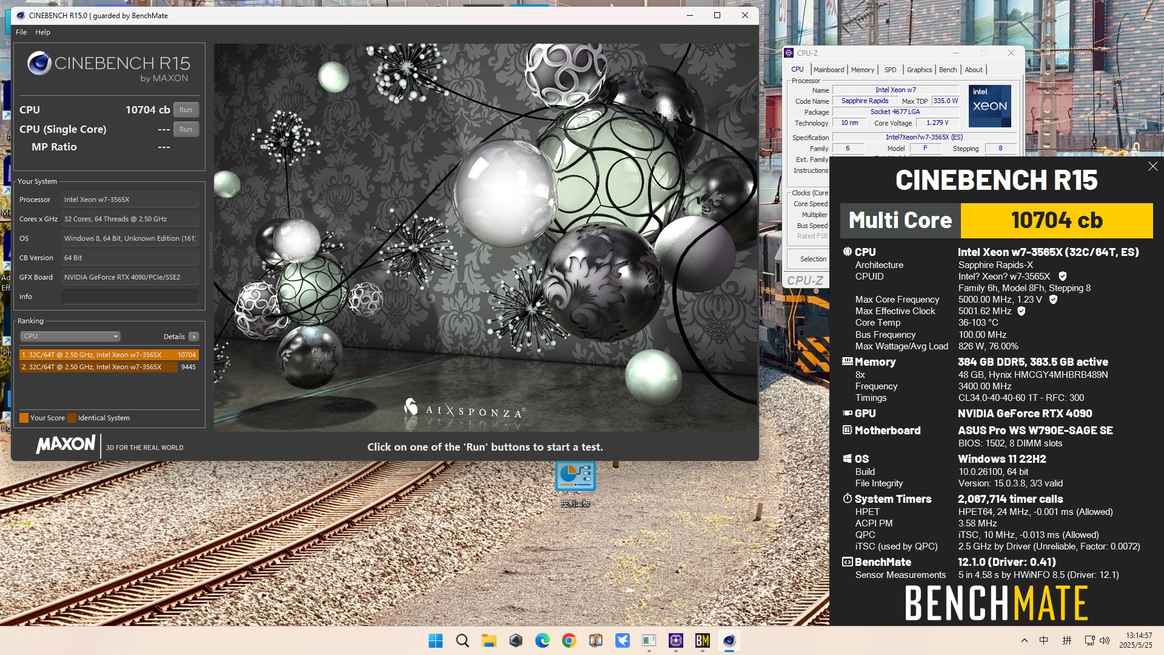Image resolution: width=1164 pixels, height=655 pixels.
Task: Open the File menu in Cinebench
Action: pyautogui.click(x=21, y=32)
